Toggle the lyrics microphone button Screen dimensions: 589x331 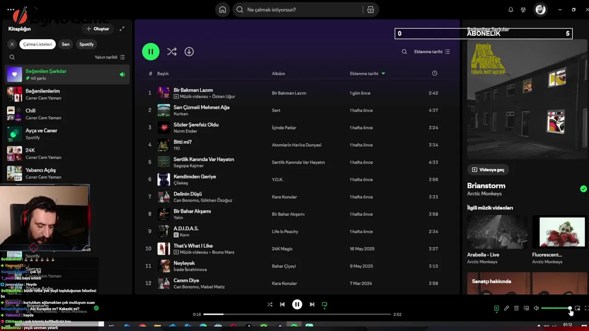point(506,308)
